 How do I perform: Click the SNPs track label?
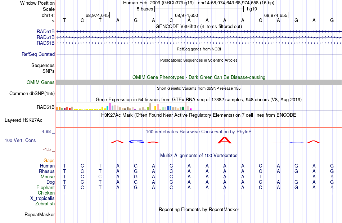click(49, 71)
